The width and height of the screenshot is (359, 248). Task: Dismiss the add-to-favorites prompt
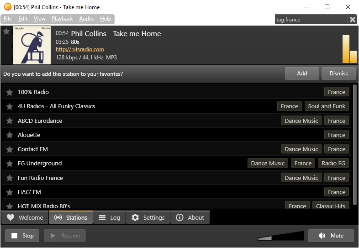338,74
